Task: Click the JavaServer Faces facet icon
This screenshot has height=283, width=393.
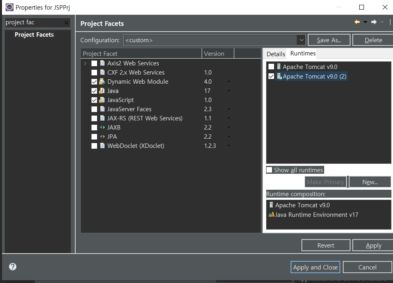Action: 102,109
